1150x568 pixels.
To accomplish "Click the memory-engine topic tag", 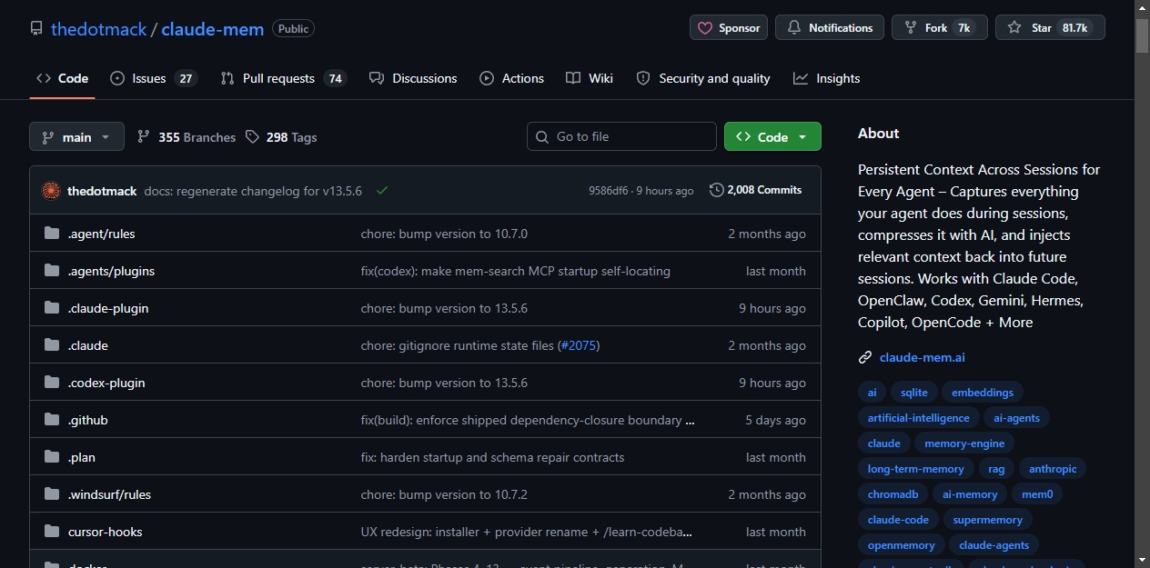I will pos(964,443).
